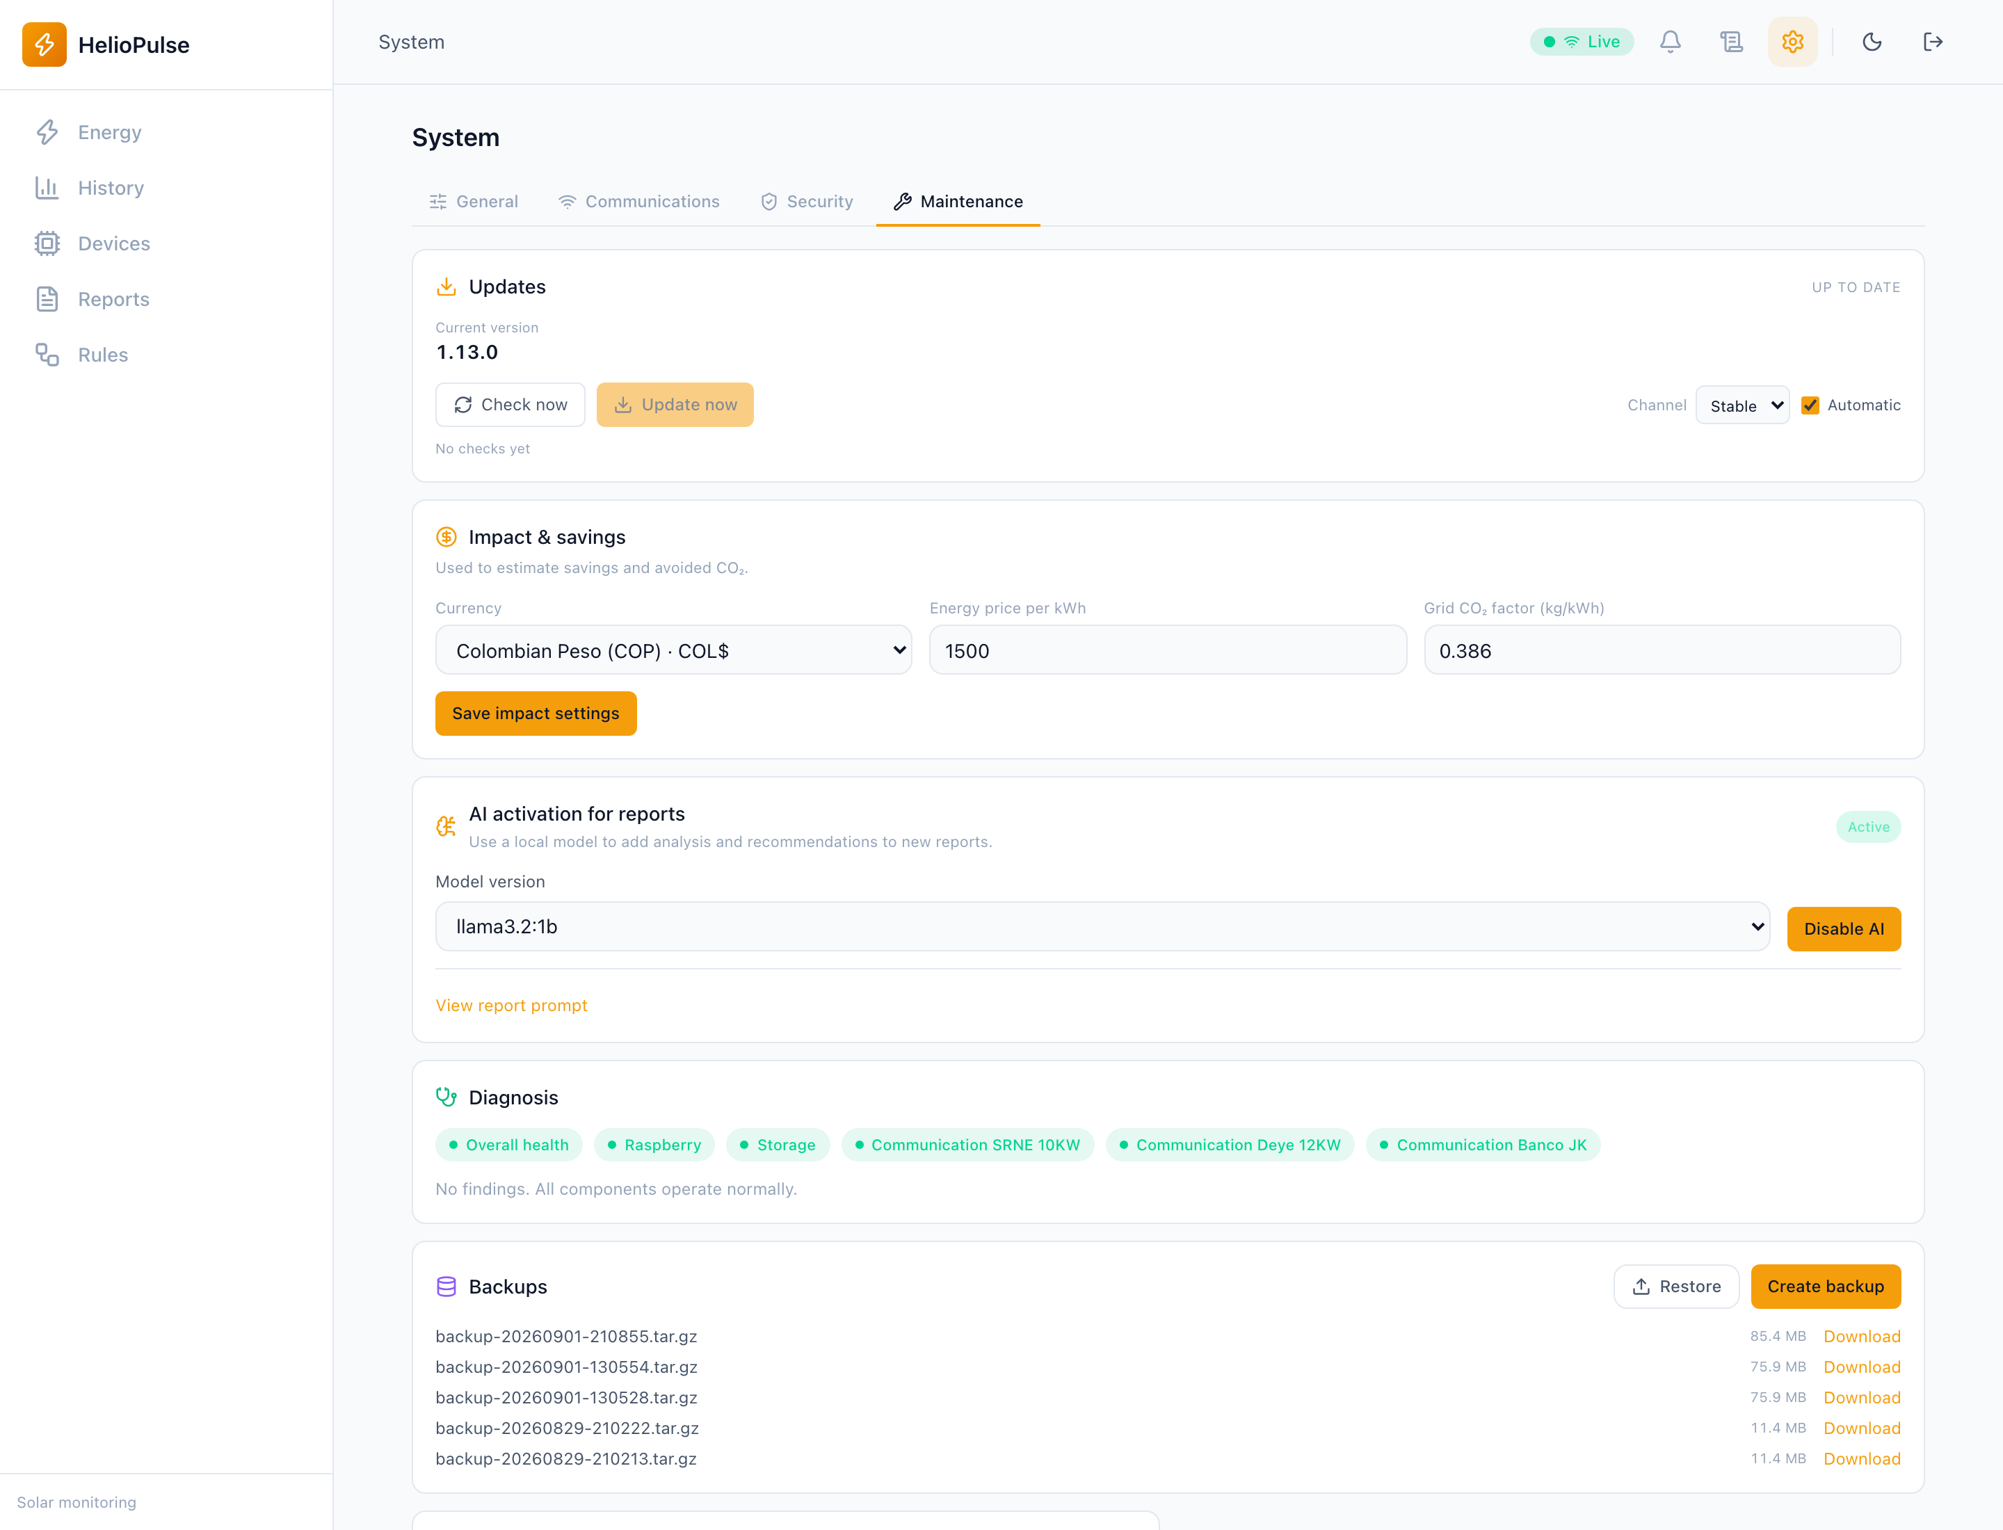The height and width of the screenshot is (1530, 2003).
Task: Open Energy in the sidebar
Action: pyautogui.click(x=167, y=132)
